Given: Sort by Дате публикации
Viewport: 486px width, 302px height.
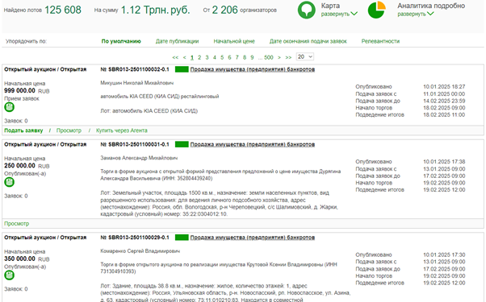Looking at the screenshot, I should tap(178, 41).
